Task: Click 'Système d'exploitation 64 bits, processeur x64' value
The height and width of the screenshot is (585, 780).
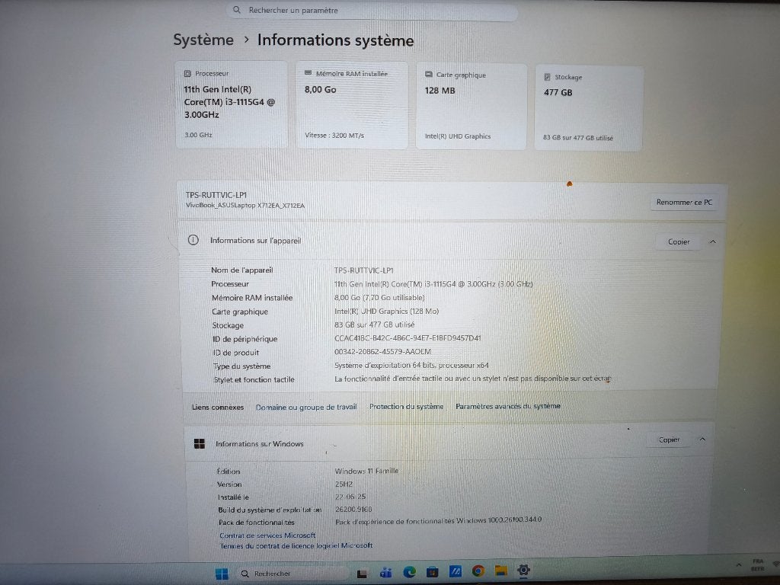Action: pos(411,365)
